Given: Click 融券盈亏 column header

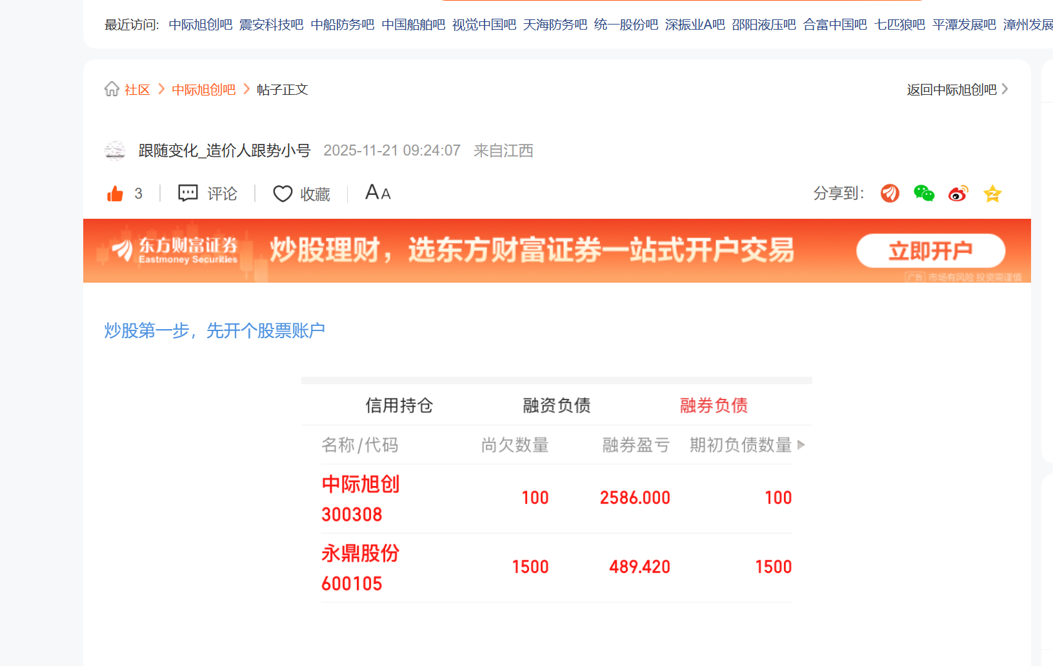Looking at the screenshot, I should click(x=636, y=445).
